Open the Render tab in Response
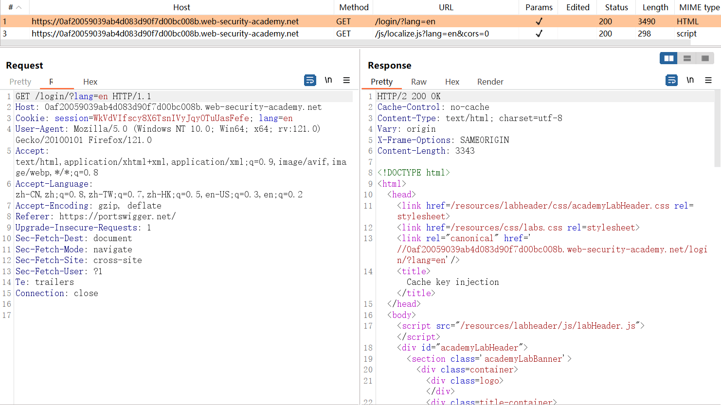721x405 pixels. [x=490, y=82]
